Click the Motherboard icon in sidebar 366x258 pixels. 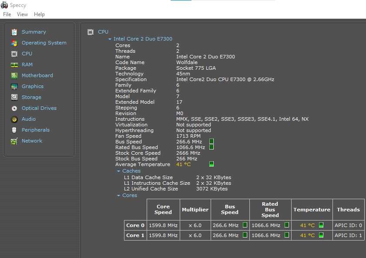[14, 75]
